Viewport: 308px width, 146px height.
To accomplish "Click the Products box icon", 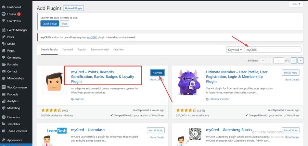I will point(3,94).
